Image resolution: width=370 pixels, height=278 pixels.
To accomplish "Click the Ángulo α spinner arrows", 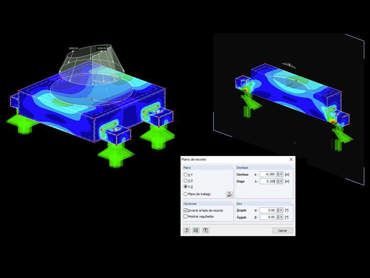I will pyautogui.click(x=277, y=210).
